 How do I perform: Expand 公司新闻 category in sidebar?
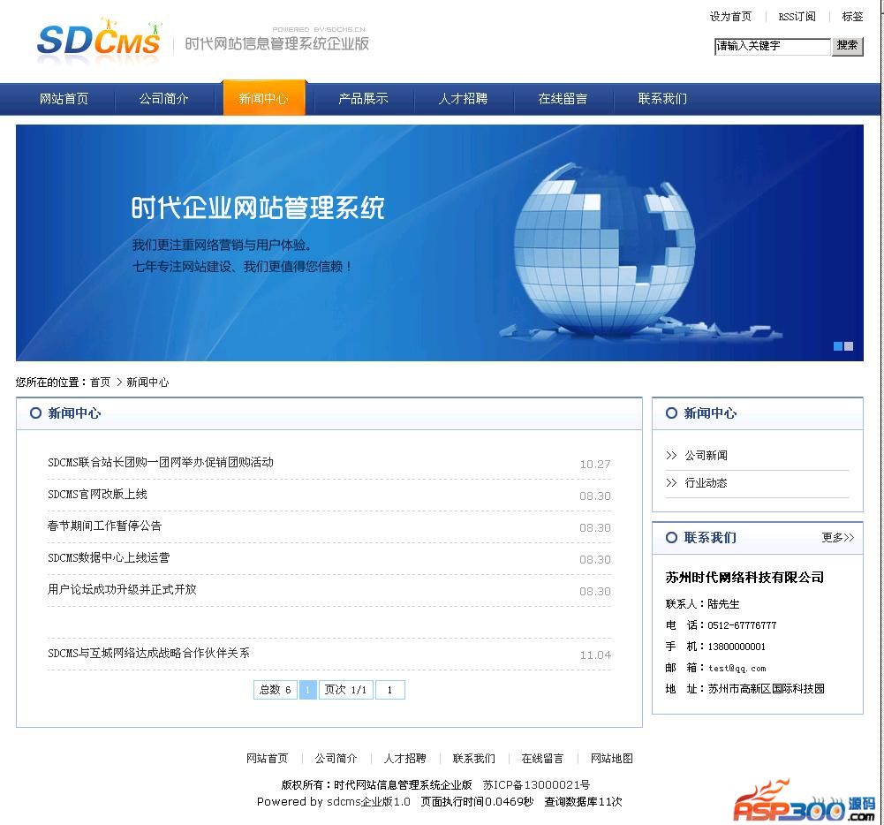(x=706, y=456)
